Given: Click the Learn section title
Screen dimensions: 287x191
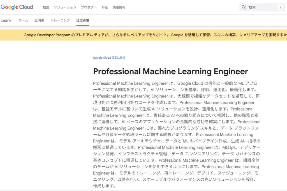Looking at the screenshot, I should [6, 20].
